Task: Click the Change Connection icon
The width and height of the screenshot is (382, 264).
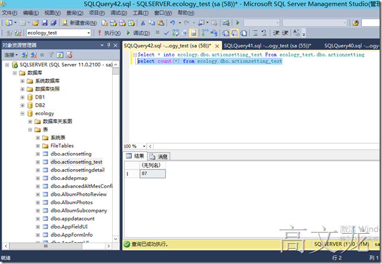Action: [18, 33]
